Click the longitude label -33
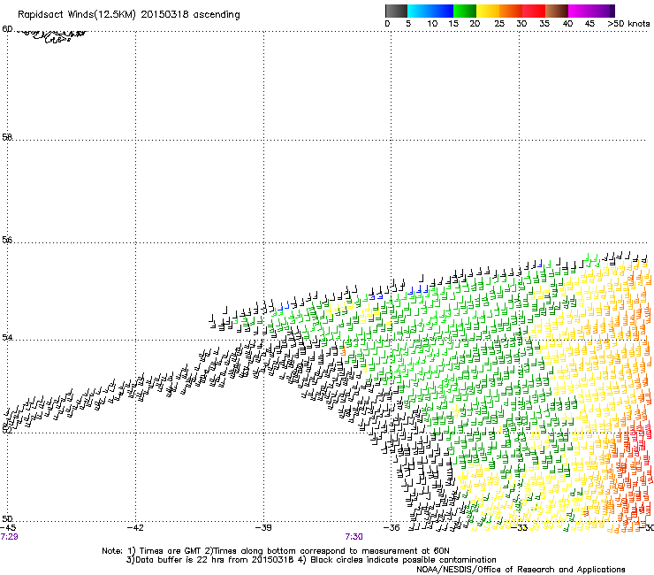 521,528
